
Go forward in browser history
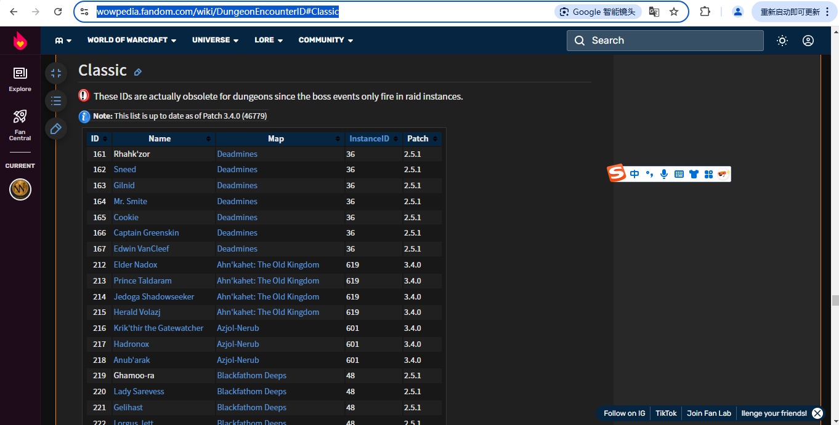point(36,12)
